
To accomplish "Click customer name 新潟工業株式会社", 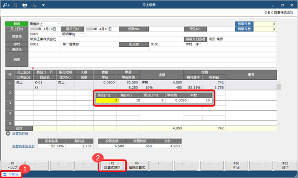I will (x=43, y=39).
